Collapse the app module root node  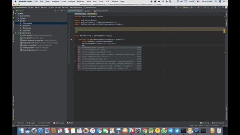(x=16, y=13)
